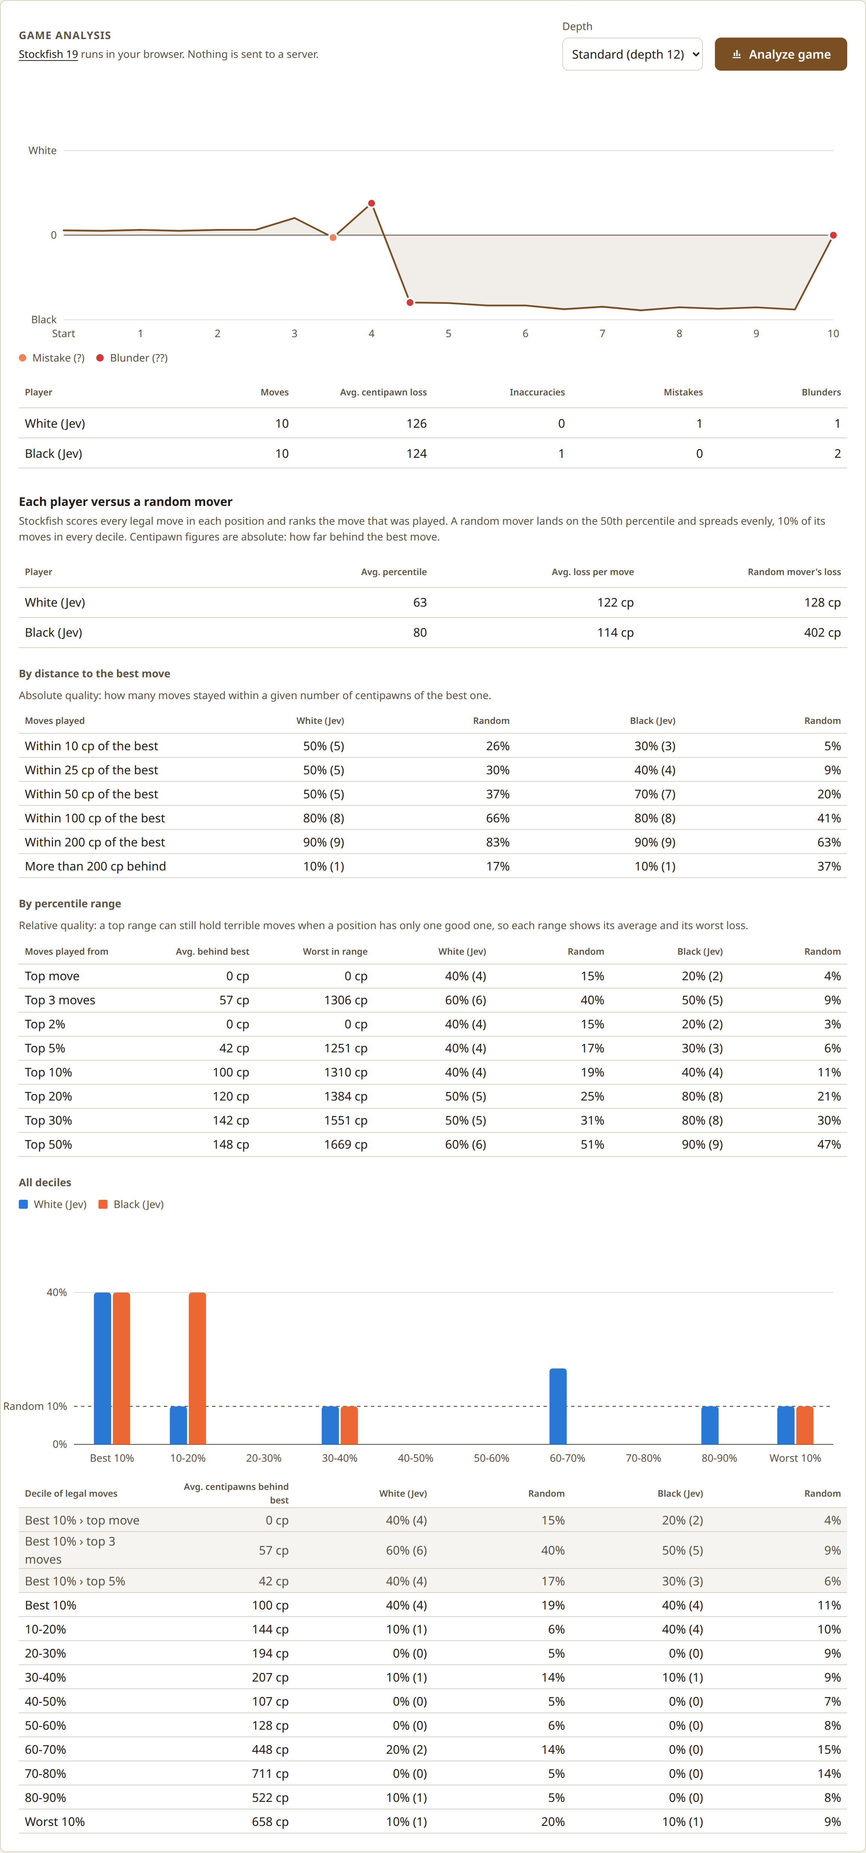Click the blunder dot at the graph's lowest point
866x1853 pixels.
tap(410, 302)
